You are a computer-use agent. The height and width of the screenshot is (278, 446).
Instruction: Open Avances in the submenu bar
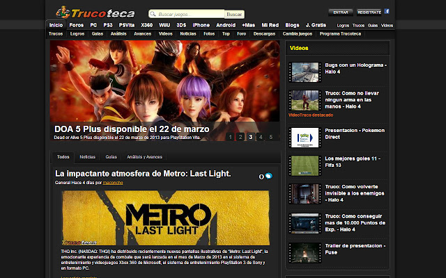tap(142, 34)
